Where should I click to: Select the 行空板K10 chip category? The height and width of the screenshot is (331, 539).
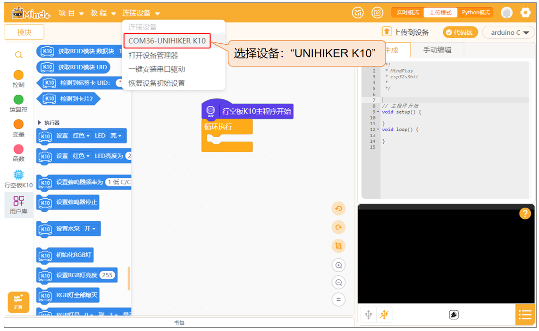(x=18, y=179)
